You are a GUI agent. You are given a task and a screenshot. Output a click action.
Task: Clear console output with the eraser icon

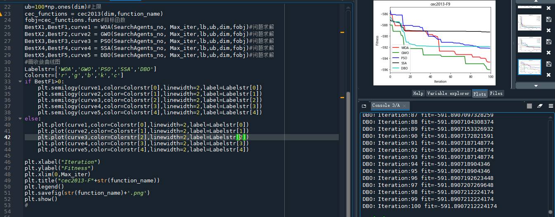[x=540, y=106]
